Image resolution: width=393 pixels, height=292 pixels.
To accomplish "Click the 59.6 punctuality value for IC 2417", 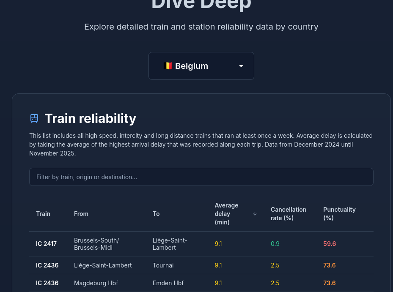I will tap(330, 244).
